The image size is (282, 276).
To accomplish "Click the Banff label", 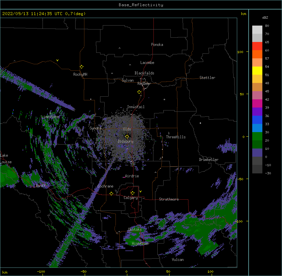I will (x=41, y=186).
